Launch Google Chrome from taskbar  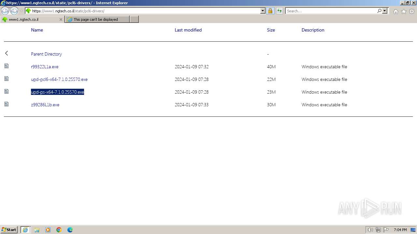coord(59,230)
